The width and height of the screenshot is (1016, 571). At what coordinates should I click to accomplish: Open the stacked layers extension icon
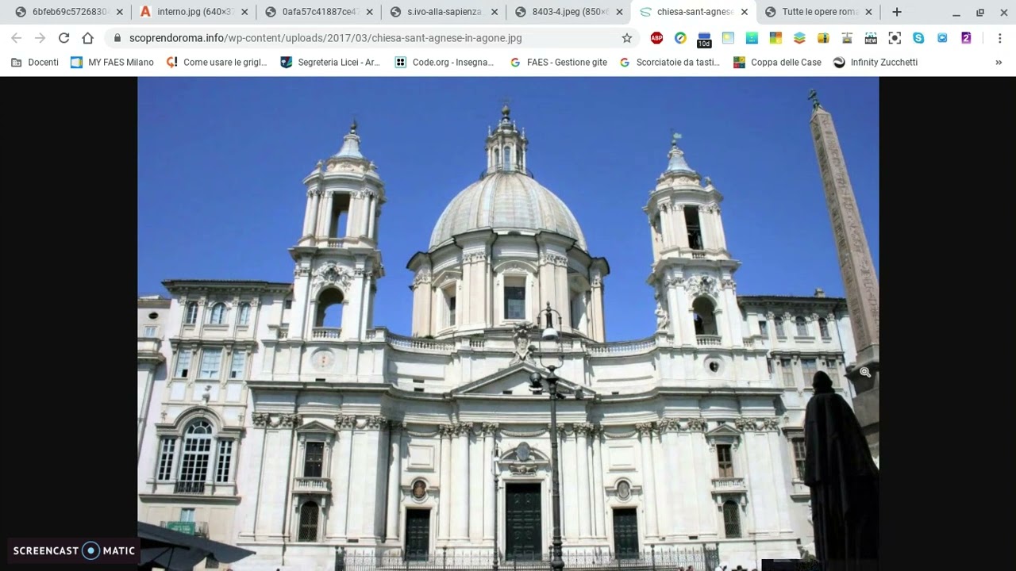coord(799,38)
